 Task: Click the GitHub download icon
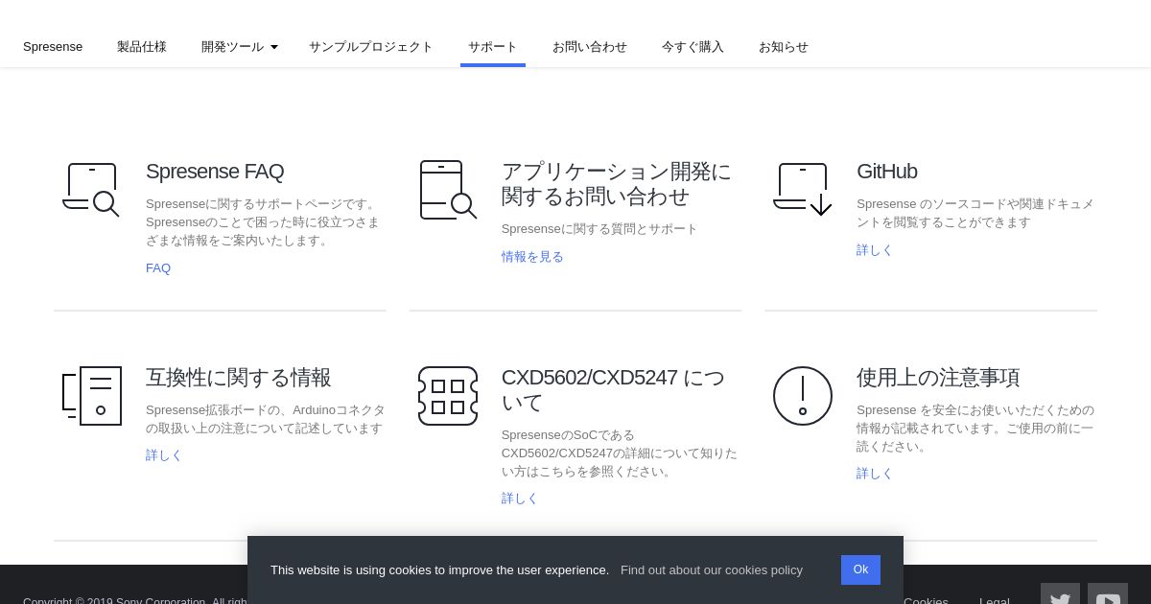802,189
